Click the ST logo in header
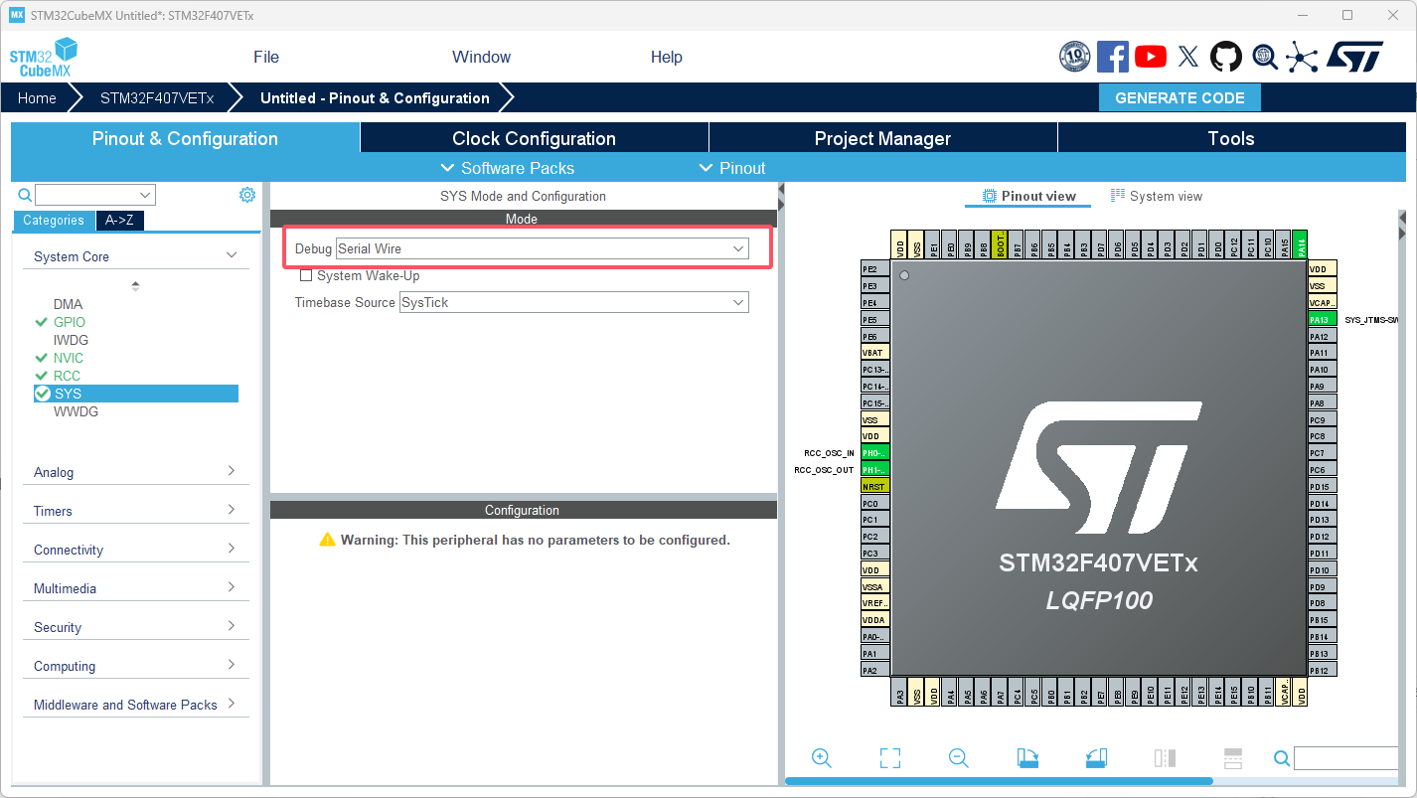The width and height of the screenshot is (1417, 798). pyautogui.click(x=1353, y=57)
